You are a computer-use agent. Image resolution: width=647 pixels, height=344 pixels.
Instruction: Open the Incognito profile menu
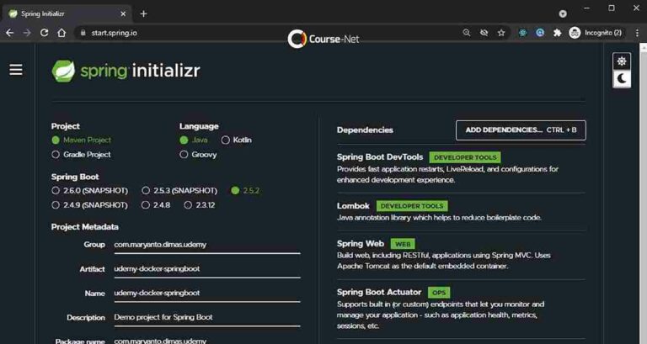[596, 33]
